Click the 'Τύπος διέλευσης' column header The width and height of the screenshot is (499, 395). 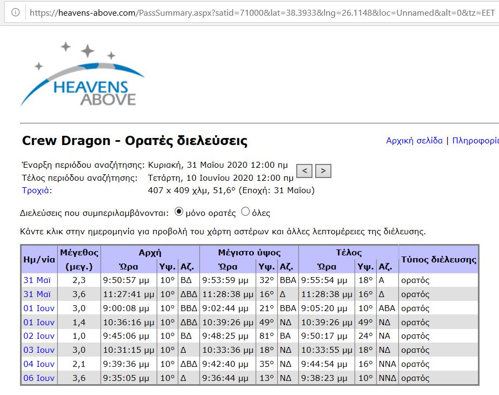point(438,259)
